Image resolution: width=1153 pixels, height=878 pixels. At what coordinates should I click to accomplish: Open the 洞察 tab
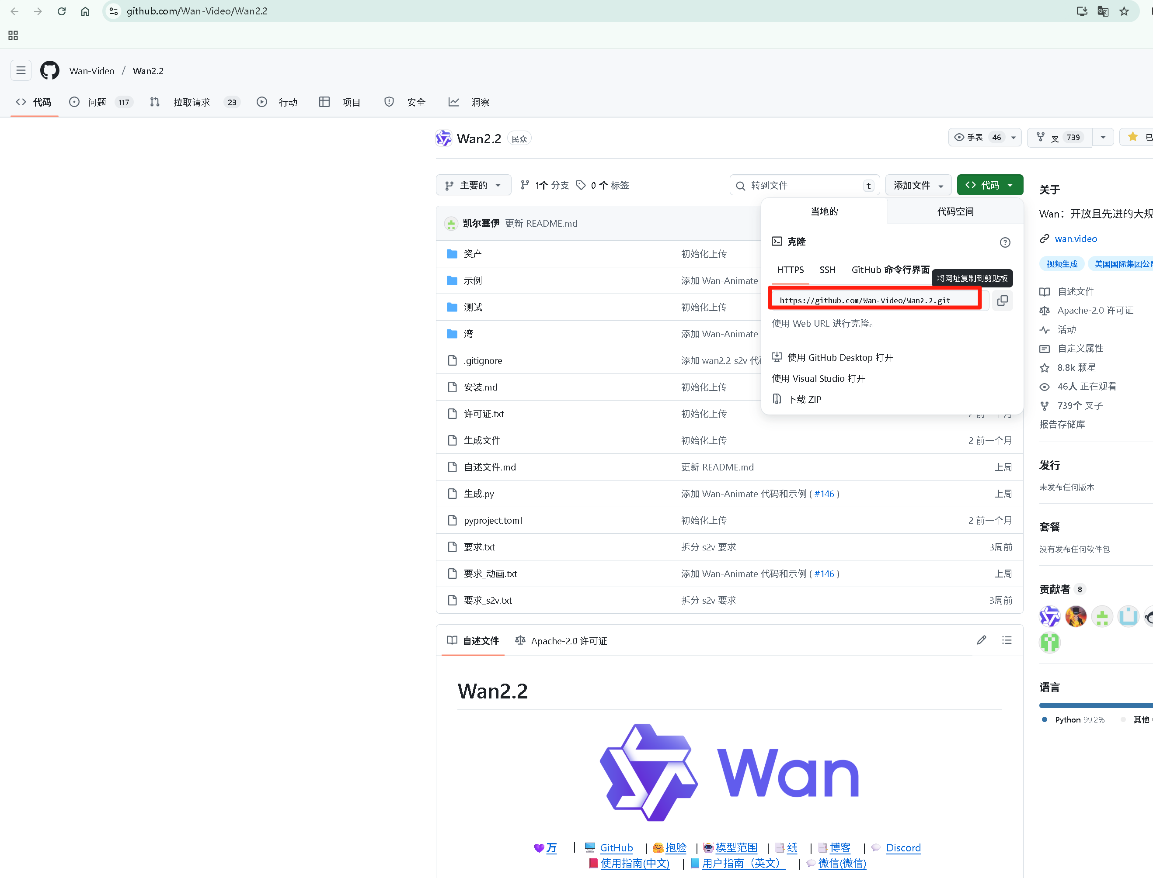(x=469, y=102)
